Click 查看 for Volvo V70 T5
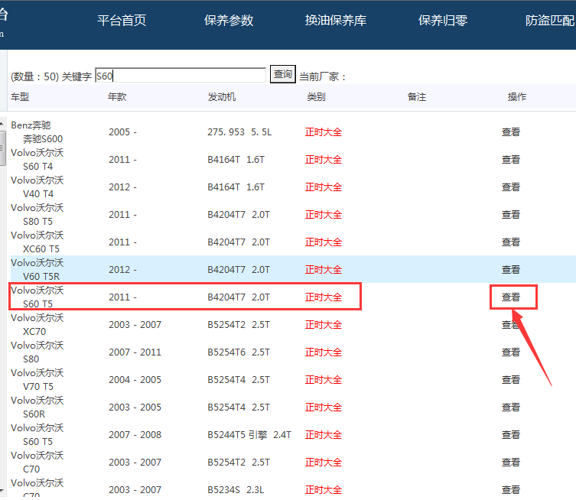 (511, 380)
